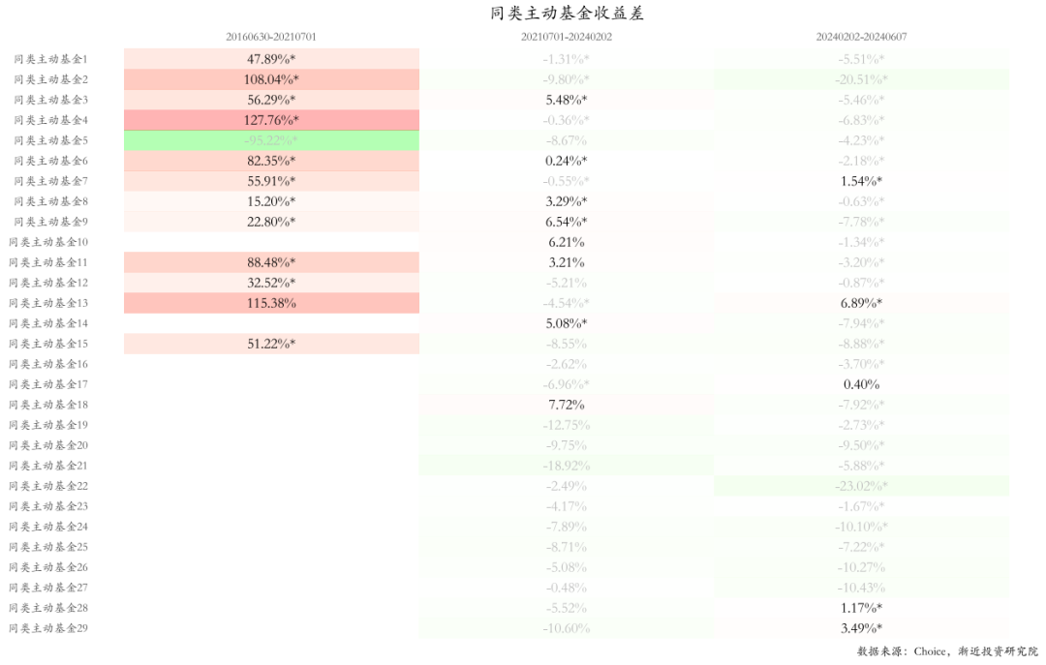
Task: Click the -23.02%* cell
Action: pos(861,486)
